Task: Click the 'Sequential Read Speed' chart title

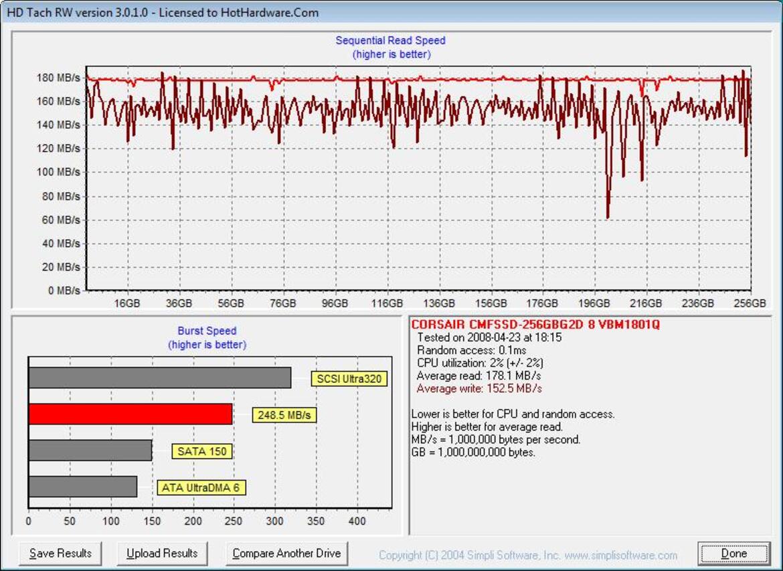Action: click(391, 40)
